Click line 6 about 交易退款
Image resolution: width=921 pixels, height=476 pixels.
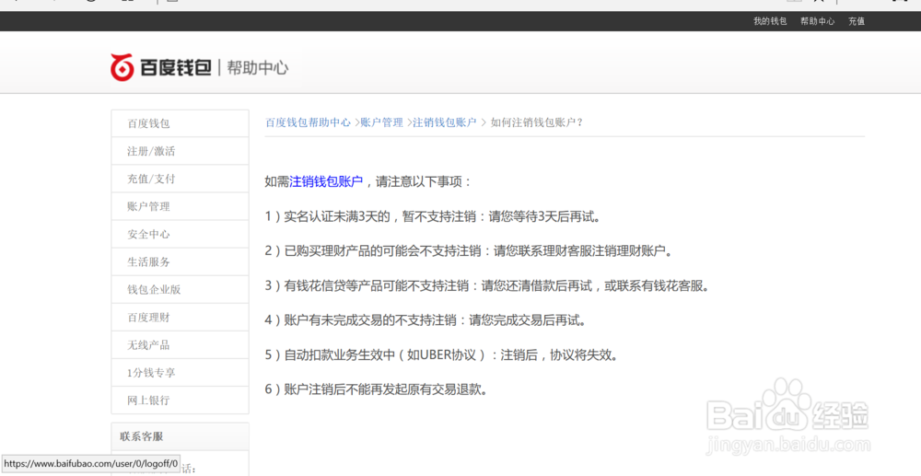pos(377,389)
